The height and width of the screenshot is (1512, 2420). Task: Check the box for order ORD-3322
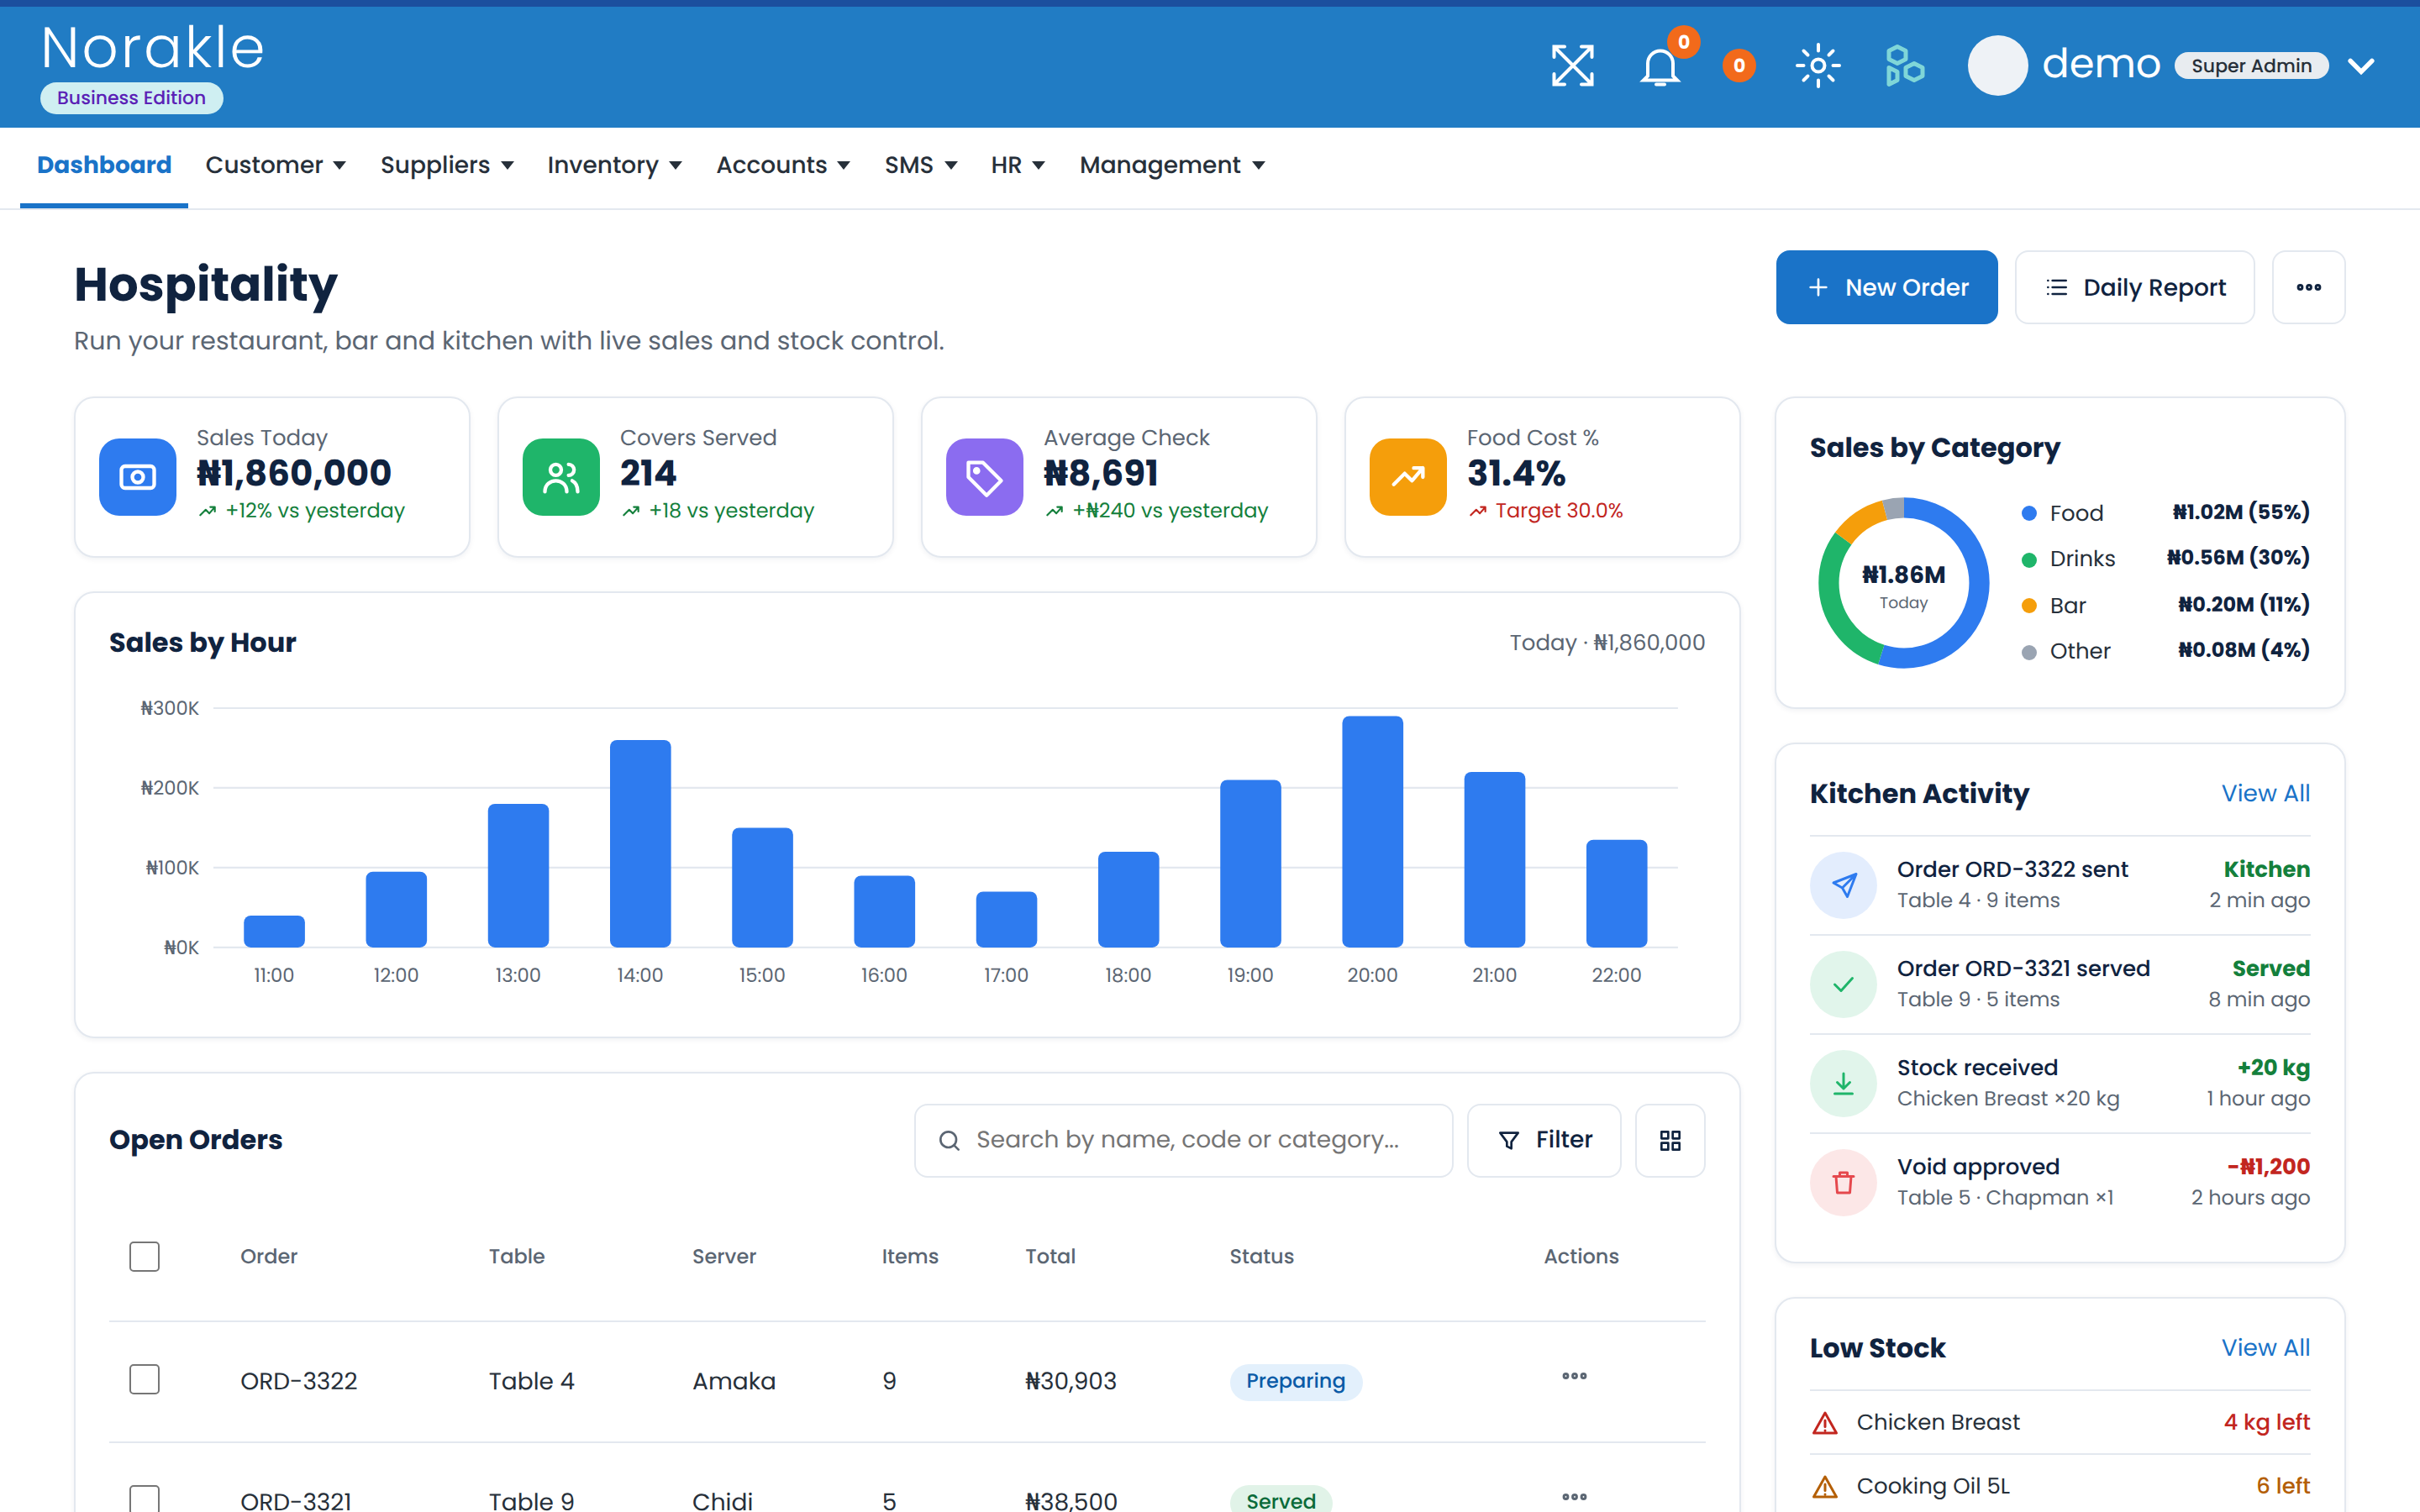[x=144, y=1379]
